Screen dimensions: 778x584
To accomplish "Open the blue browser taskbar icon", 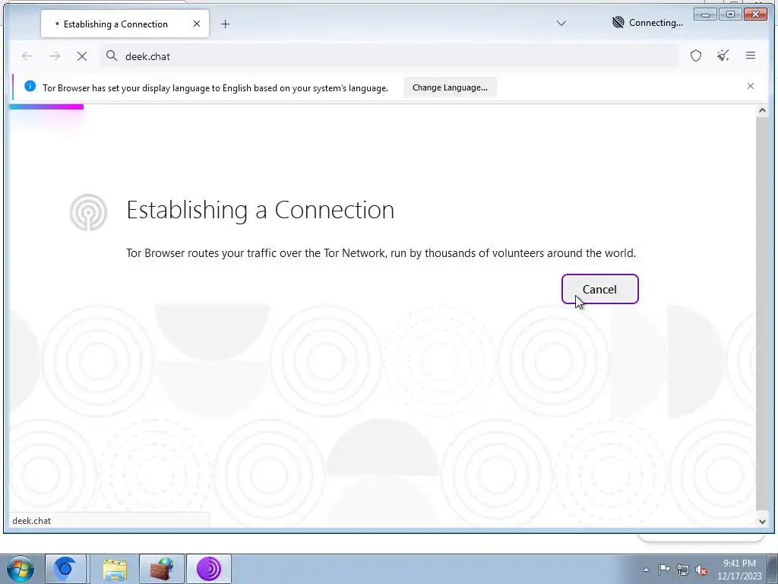I will pyautogui.click(x=65, y=569).
